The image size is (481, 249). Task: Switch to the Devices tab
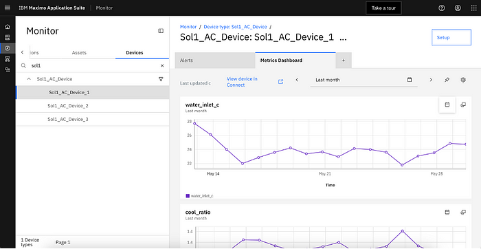[135, 53]
